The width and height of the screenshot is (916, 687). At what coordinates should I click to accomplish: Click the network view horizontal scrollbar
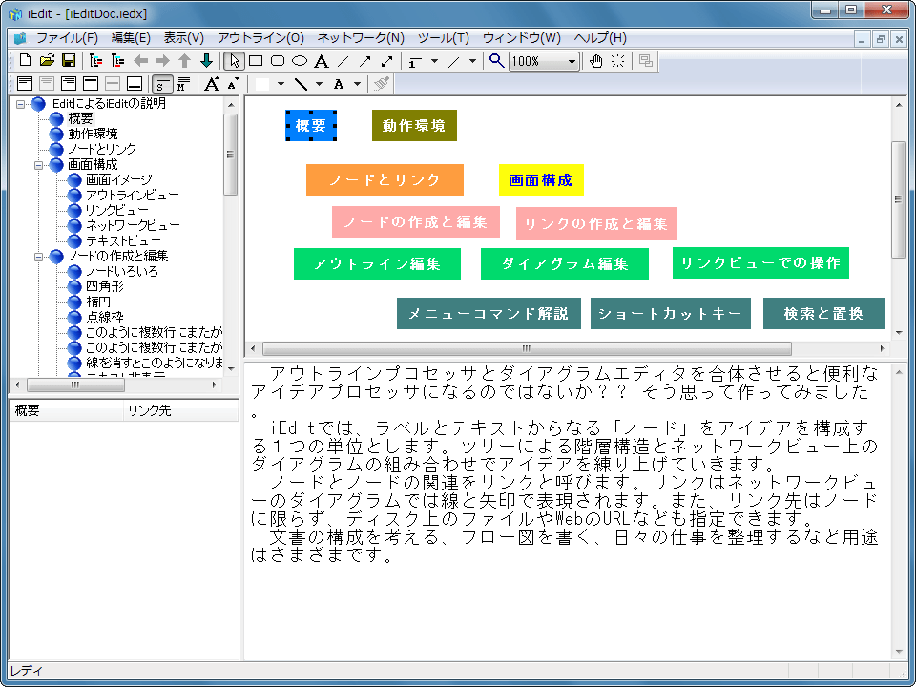point(527,349)
